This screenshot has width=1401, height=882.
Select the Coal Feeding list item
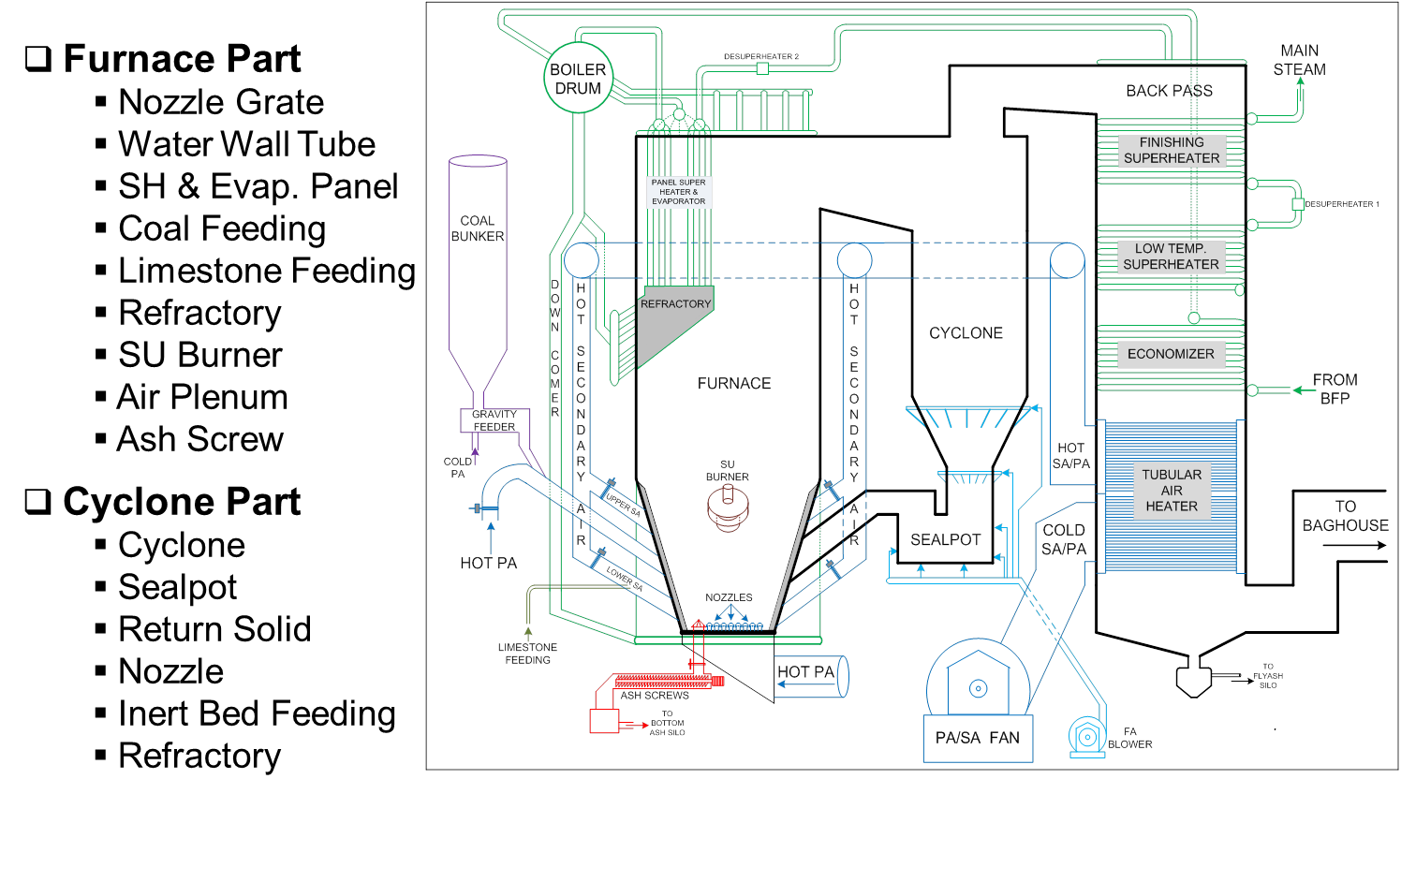222,228
